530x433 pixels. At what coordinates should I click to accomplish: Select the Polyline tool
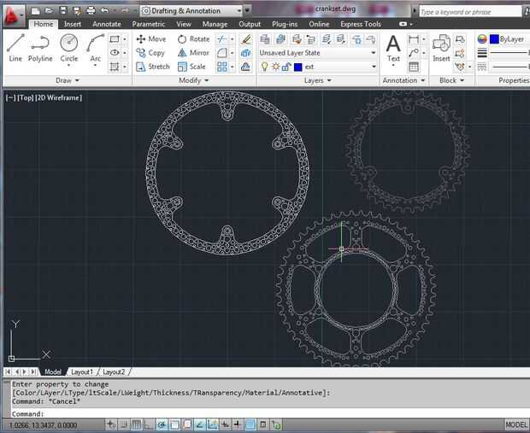[x=40, y=48]
